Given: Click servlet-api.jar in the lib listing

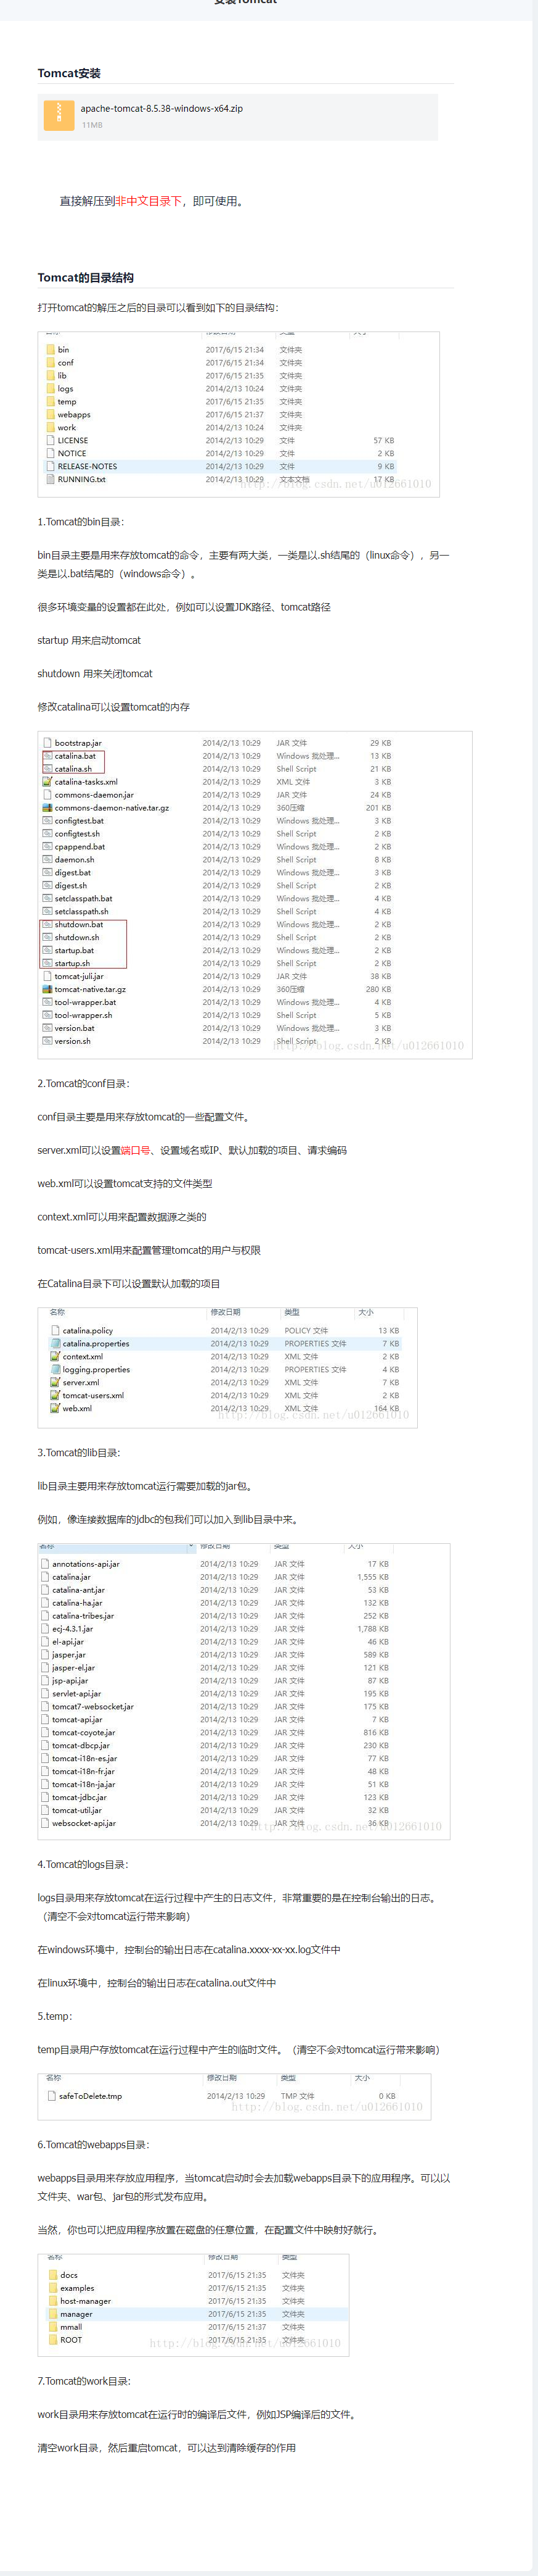Looking at the screenshot, I should tap(77, 1694).
